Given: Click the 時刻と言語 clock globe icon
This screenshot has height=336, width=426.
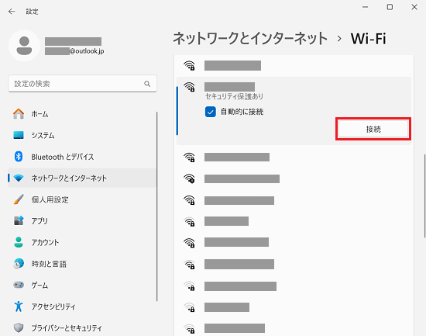Looking at the screenshot, I should [19, 264].
